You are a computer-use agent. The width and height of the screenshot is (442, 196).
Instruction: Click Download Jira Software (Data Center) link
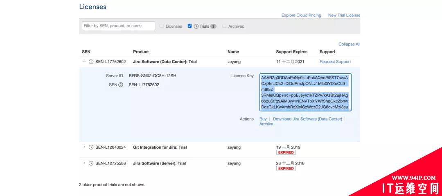(307, 119)
